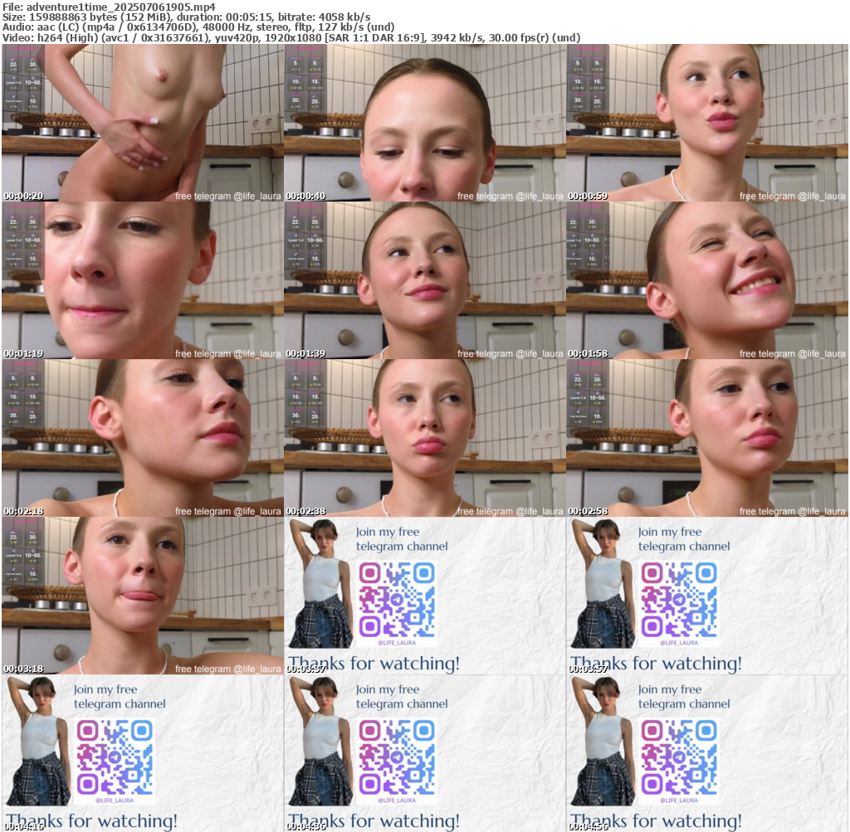Open the frame timestamped 00:02:18
The image size is (850, 832).
[142, 438]
